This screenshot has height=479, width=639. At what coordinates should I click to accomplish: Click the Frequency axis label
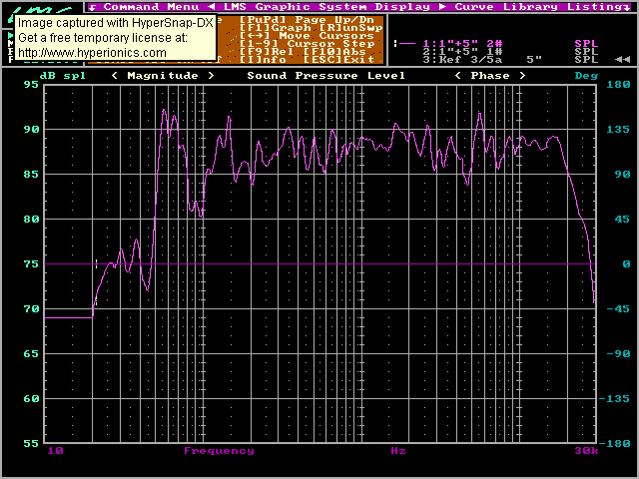219,451
